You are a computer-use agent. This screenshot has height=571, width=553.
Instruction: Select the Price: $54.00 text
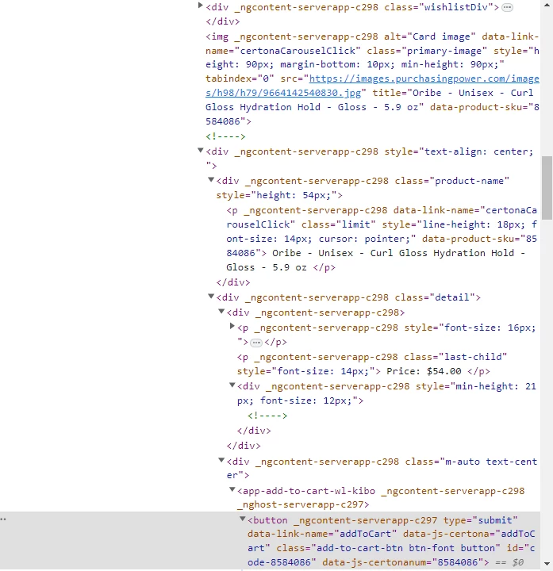click(x=424, y=371)
